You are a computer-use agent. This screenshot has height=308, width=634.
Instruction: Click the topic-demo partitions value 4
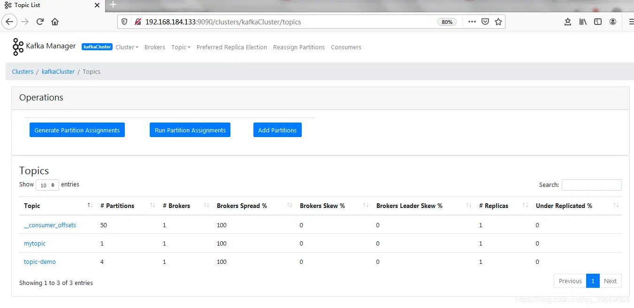point(102,262)
